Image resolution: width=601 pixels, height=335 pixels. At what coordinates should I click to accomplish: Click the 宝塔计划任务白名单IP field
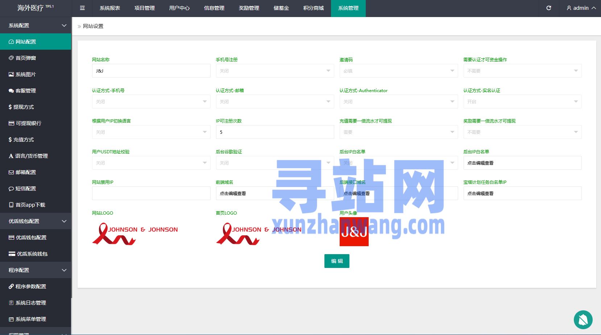(x=522, y=193)
